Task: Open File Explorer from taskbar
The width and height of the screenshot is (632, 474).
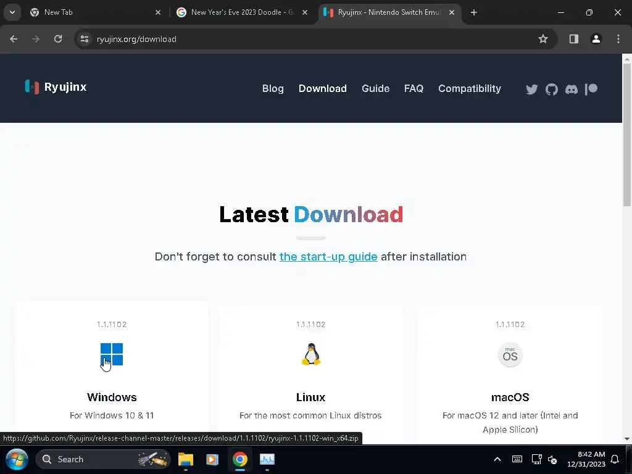Action: point(186,459)
